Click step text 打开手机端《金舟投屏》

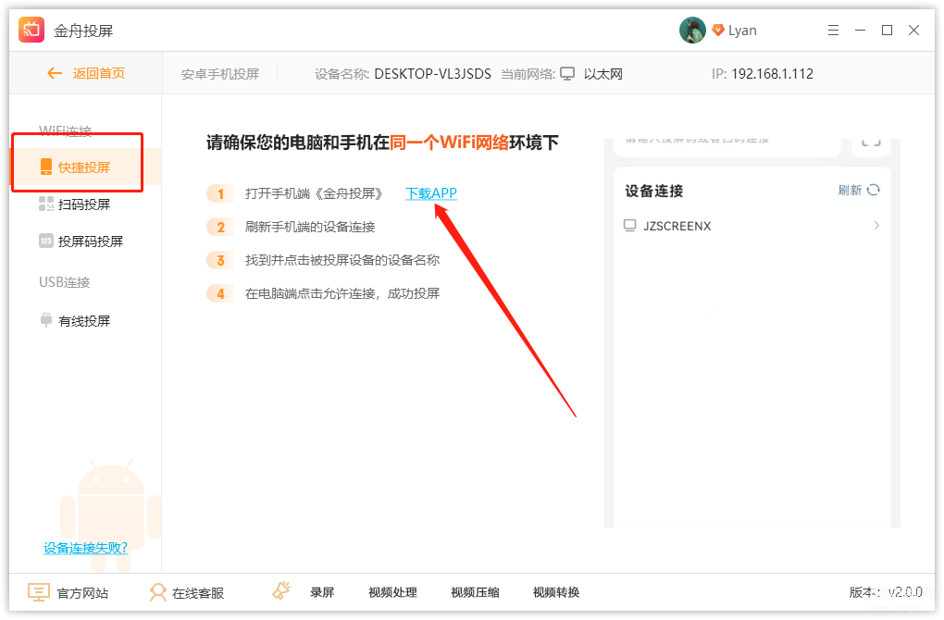click(x=315, y=193)
